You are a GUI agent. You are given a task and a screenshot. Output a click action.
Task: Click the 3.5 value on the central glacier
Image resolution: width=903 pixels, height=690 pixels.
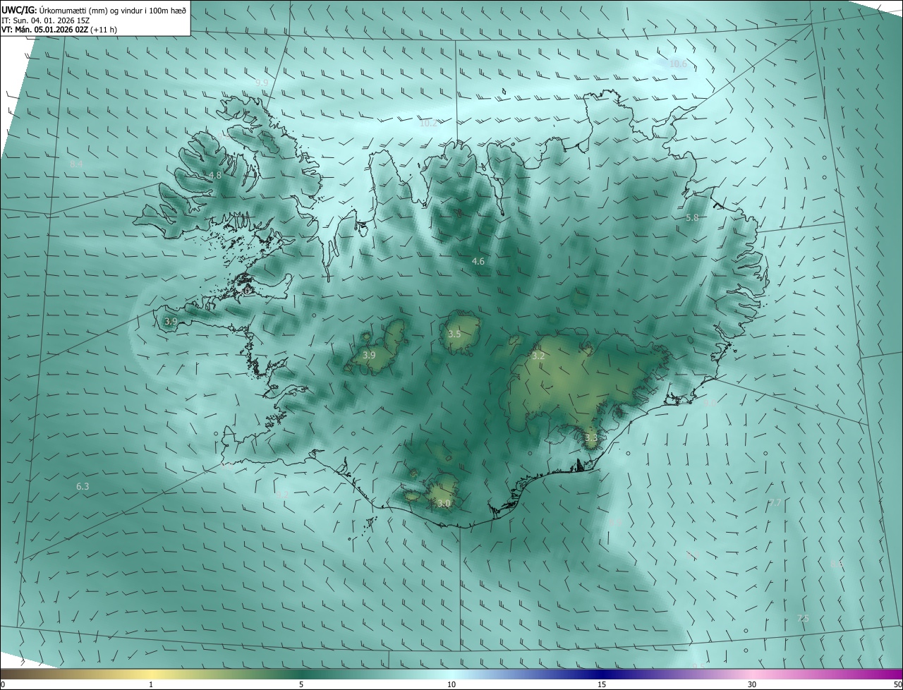[x=454, y=334]
